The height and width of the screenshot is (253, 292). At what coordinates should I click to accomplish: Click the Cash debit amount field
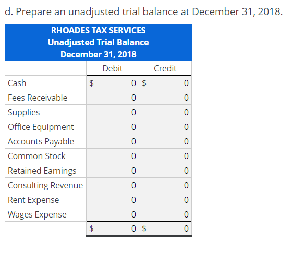tap(113, 83)
